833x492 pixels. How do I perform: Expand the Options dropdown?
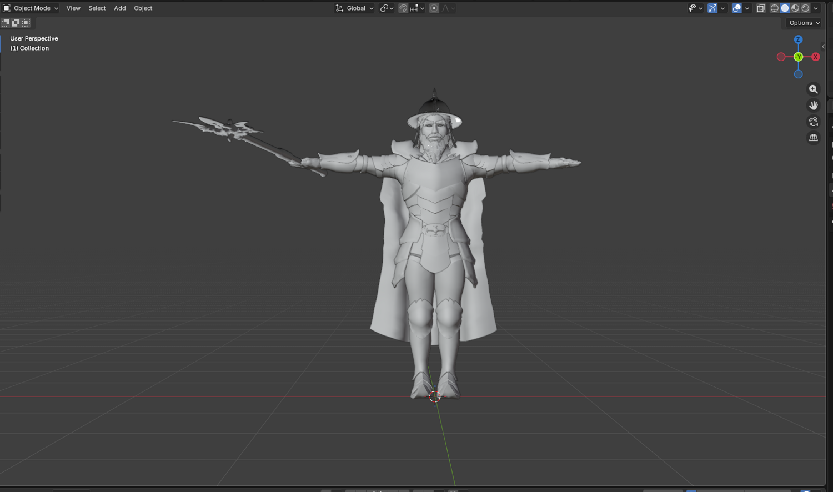tap(805, 23)
